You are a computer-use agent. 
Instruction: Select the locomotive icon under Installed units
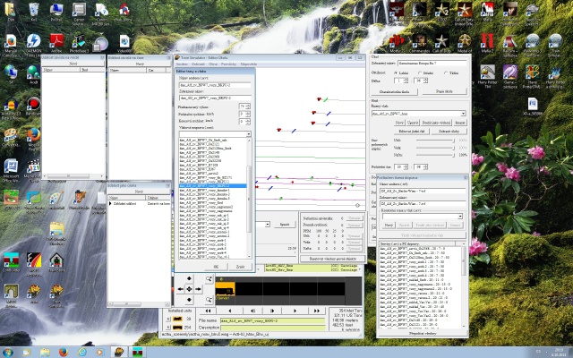[177, 319]
